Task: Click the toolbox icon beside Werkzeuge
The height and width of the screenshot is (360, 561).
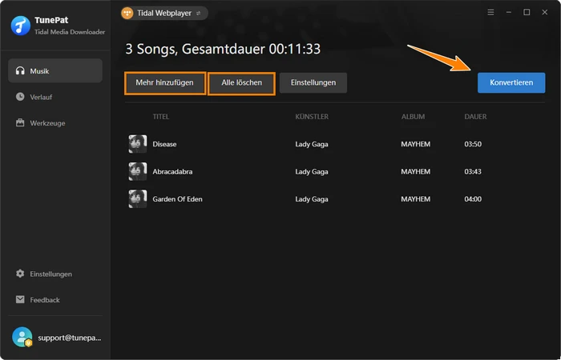Action: coord(20,123)
